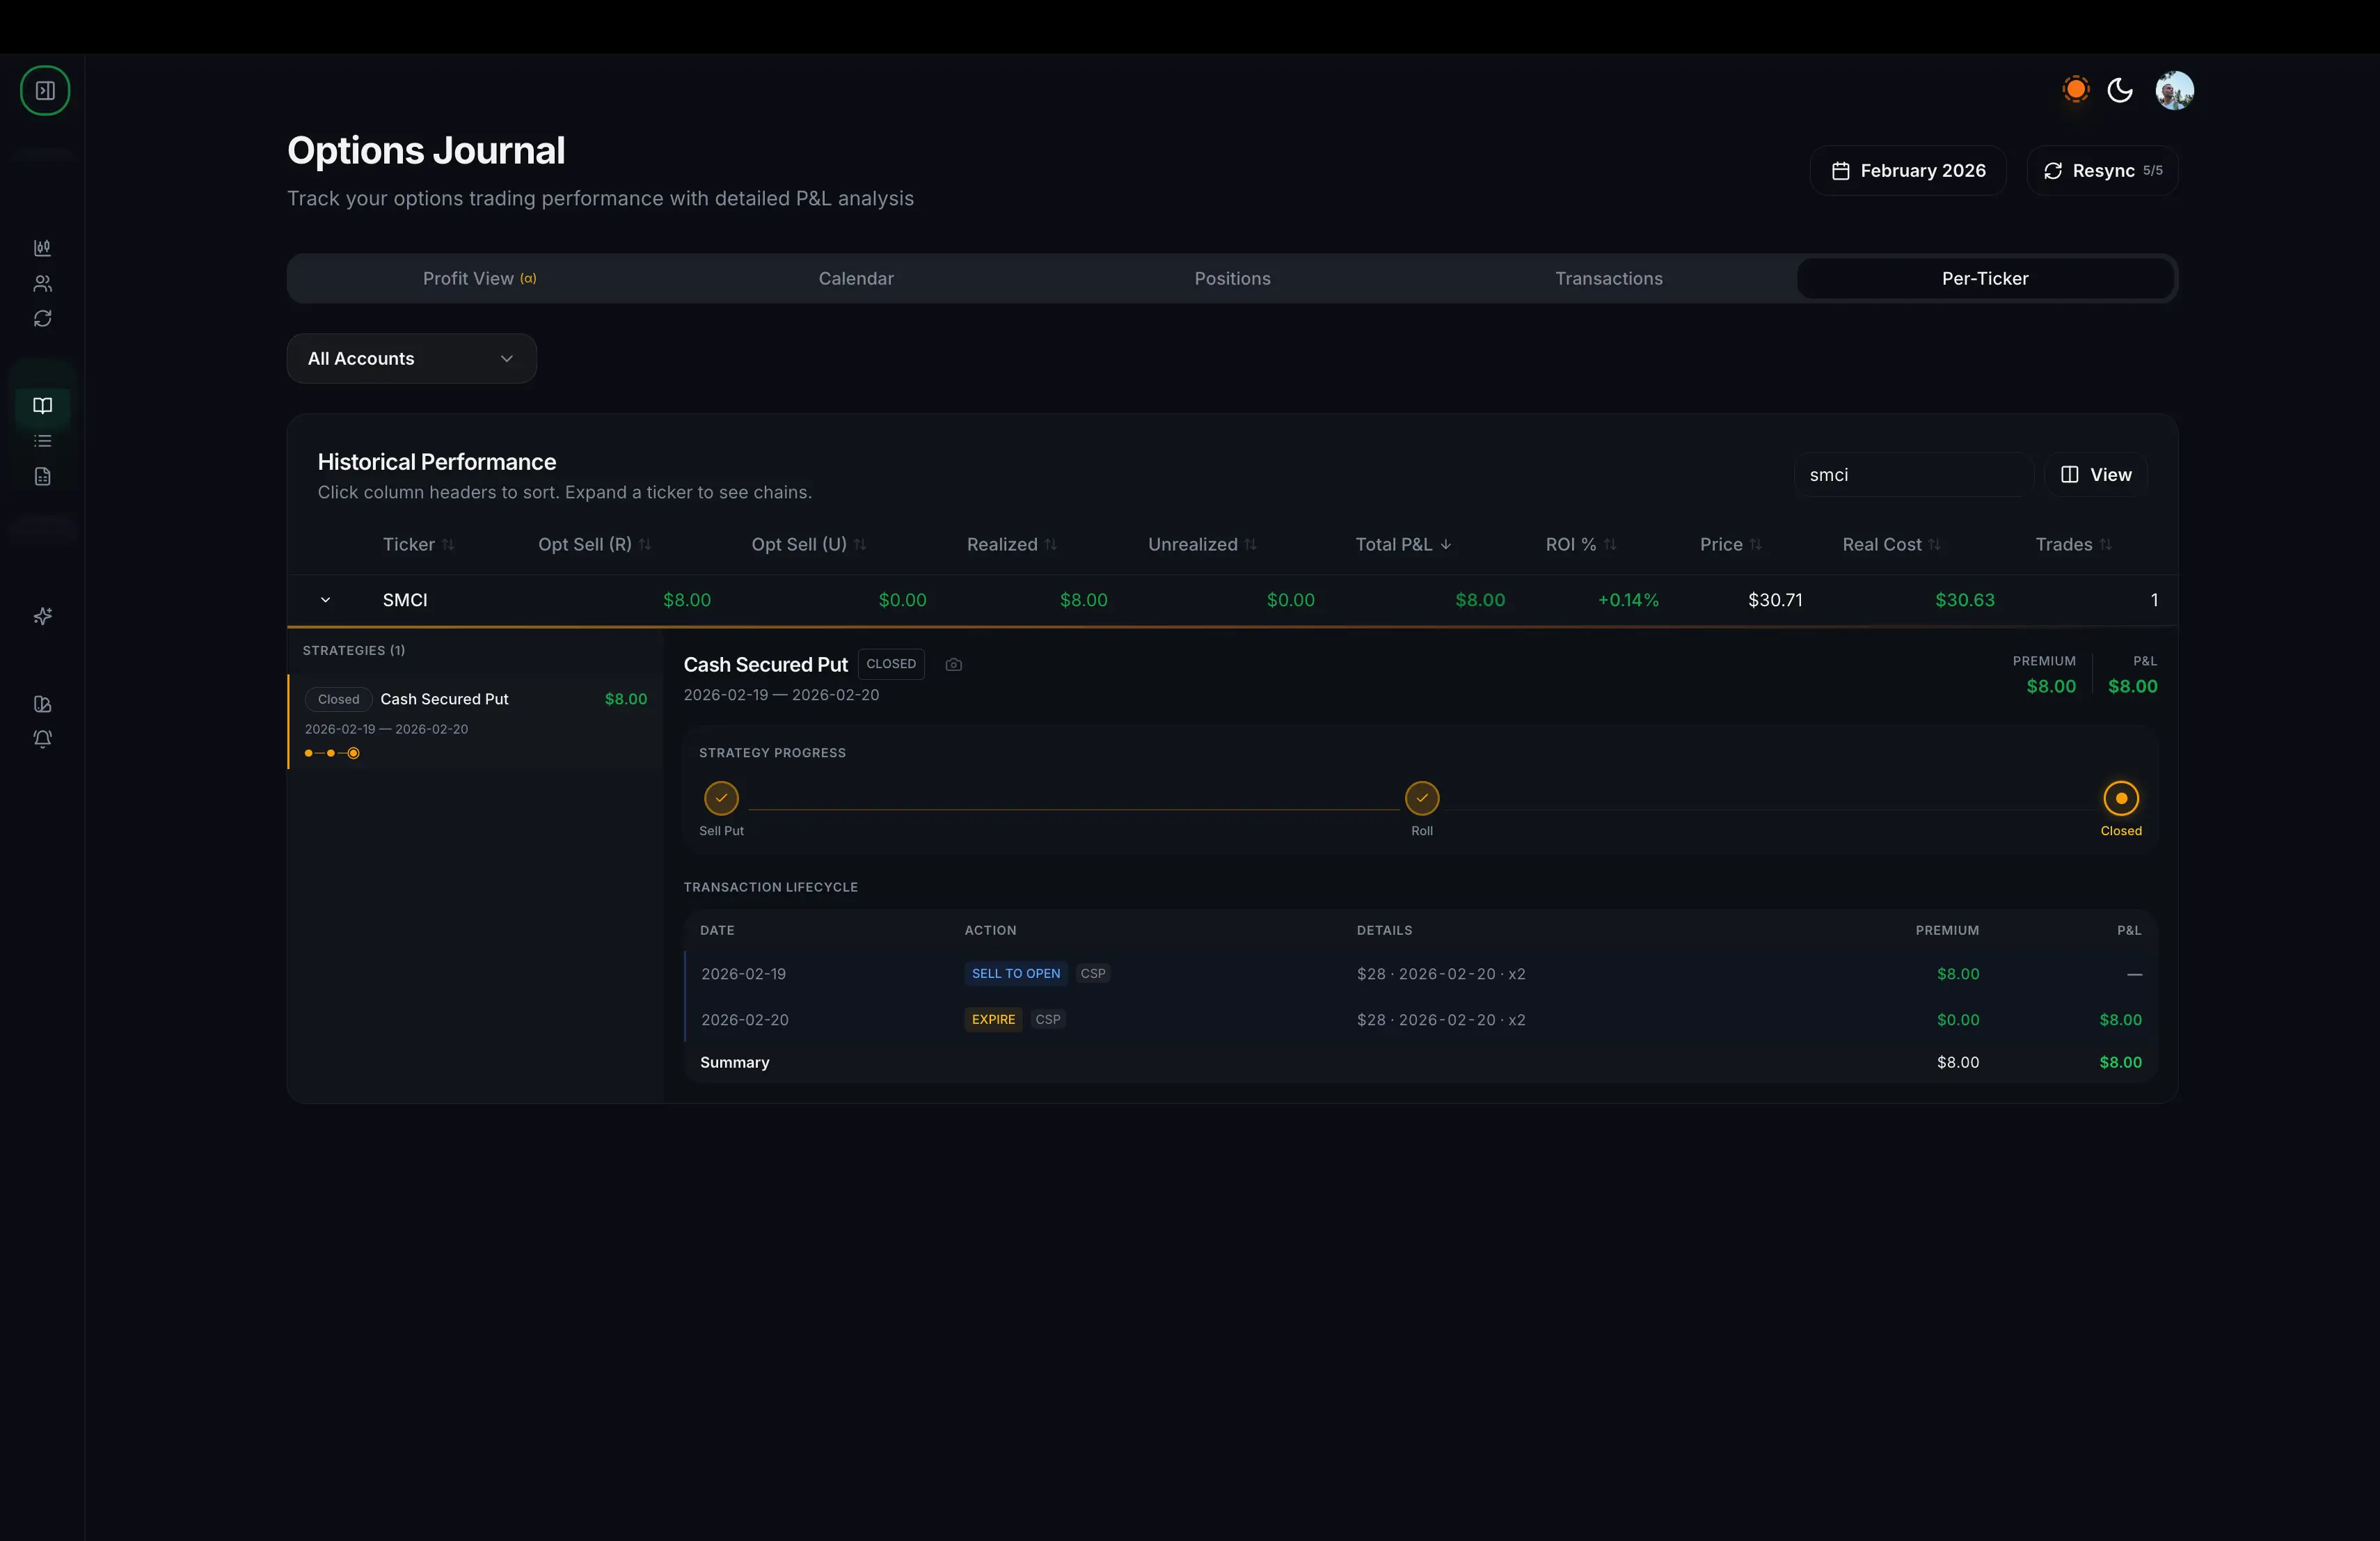Switch to the Calendar tab
Image resolution: width=2380 pixels, height=1541 pixels.
(x=856, y=279)
